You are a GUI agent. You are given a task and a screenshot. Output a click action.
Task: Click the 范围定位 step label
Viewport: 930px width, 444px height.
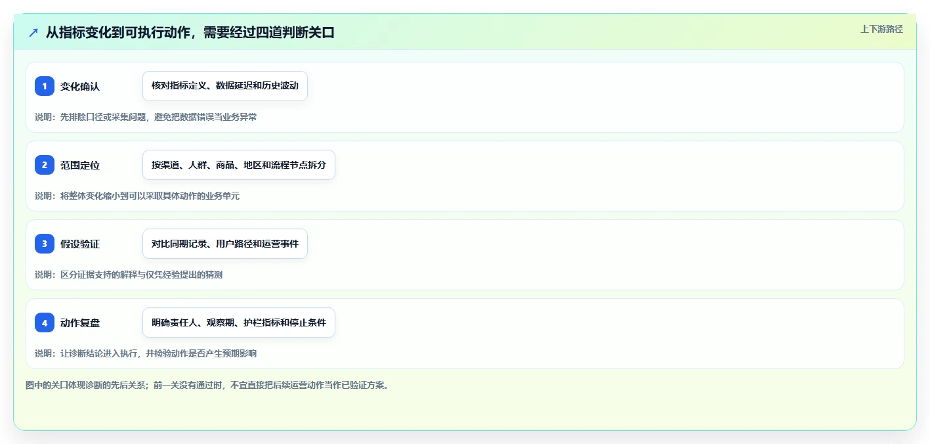pyautogui.click(x=80, y=165)
